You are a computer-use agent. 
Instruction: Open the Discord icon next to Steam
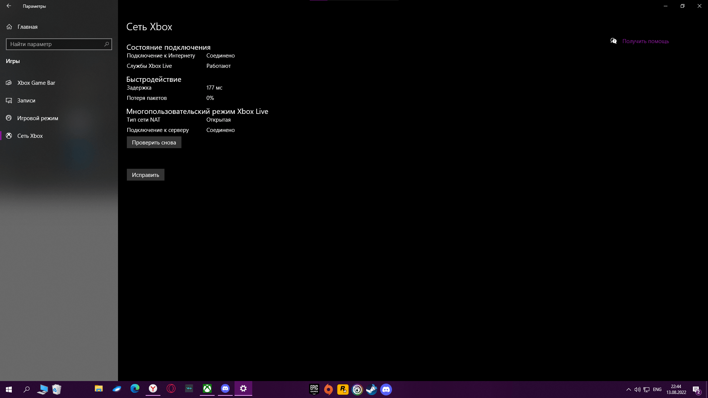pyautogui.click(x=386, y=390)
